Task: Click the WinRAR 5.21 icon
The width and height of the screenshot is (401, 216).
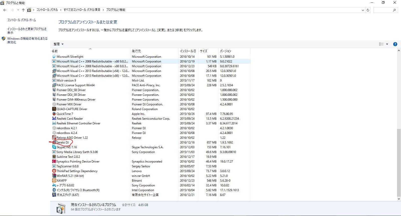Action: (54, 176)
